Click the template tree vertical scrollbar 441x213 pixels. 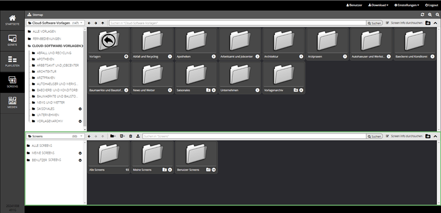pyautogui.click(x=85, y=79)
